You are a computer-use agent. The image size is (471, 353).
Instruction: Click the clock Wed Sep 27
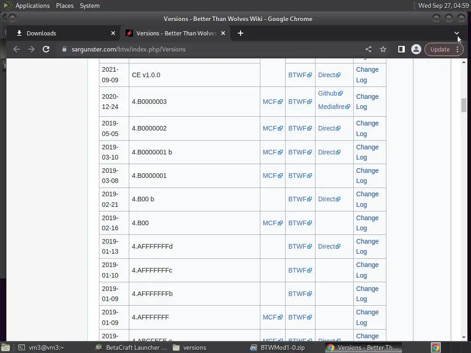(443, 6)
